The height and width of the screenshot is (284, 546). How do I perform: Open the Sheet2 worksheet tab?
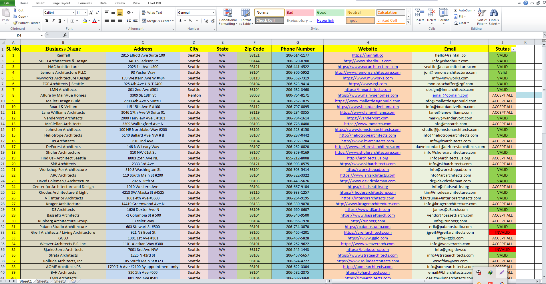42,281
